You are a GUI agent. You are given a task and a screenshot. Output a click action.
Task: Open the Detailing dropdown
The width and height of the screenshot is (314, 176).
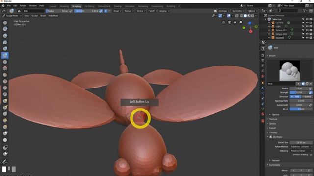tap(301, 151)
